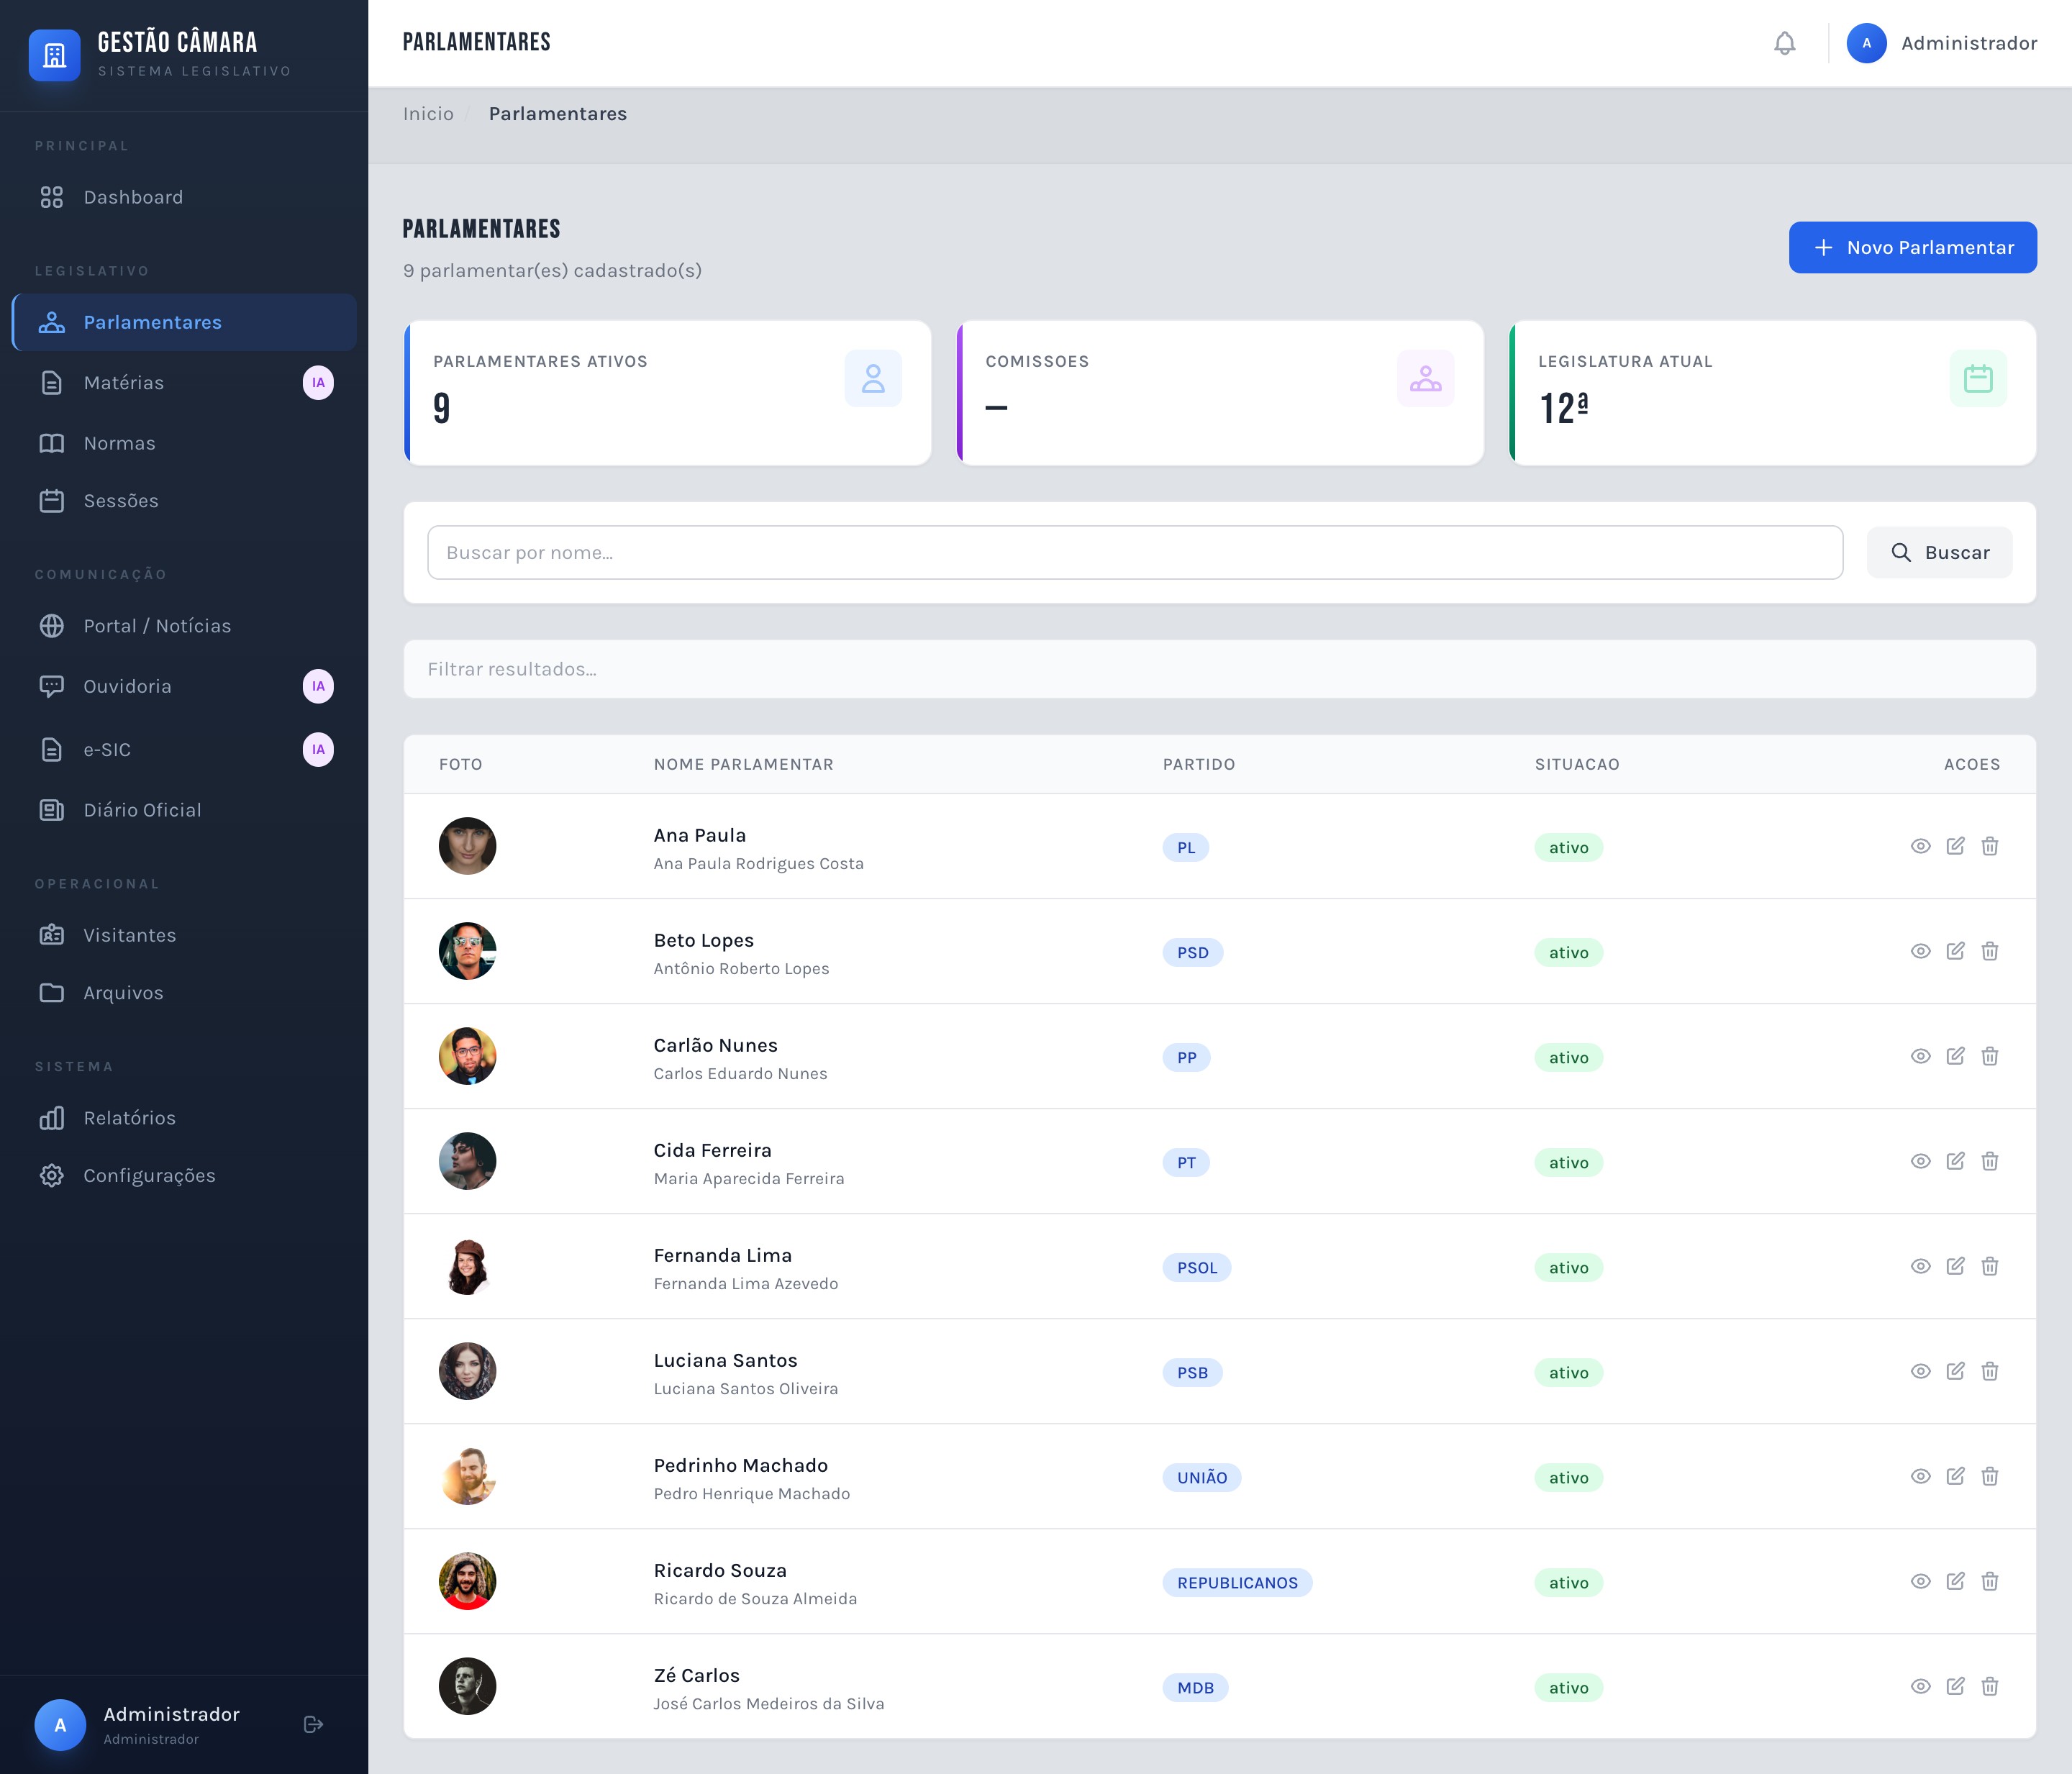Image resolution: width=2072 pixels, height=1774 pixels.
Task: View Carlão Nunes details via eye icon
Action: 1920,1056
